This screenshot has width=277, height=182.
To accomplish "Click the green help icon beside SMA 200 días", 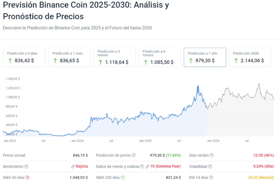I will point(123,178).
